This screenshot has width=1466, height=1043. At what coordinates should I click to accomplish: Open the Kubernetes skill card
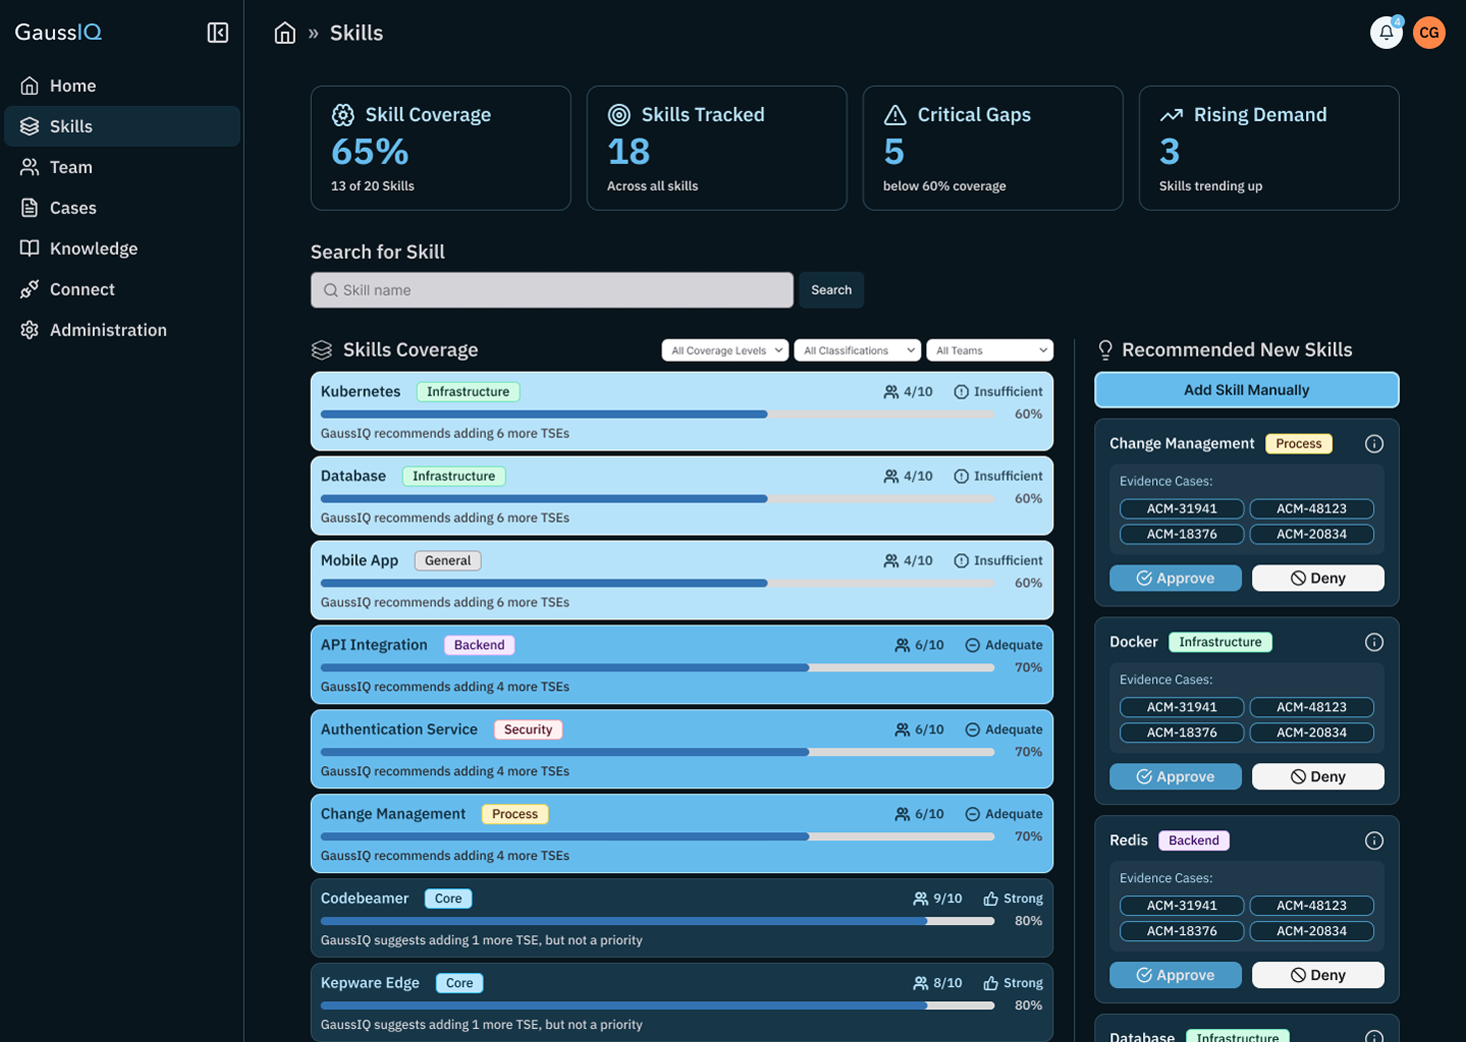(682, 412)
